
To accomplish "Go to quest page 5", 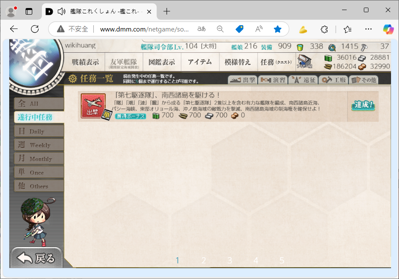I will pyautogui.click(x=282, y=261).
